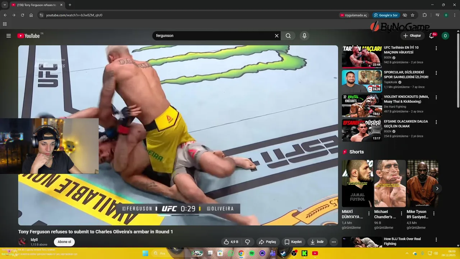The width and height of the screenshot is (460, 259).
Task: Click the TepkiKolik channel name
Action: pyautogui.click(x=391, y=82)
